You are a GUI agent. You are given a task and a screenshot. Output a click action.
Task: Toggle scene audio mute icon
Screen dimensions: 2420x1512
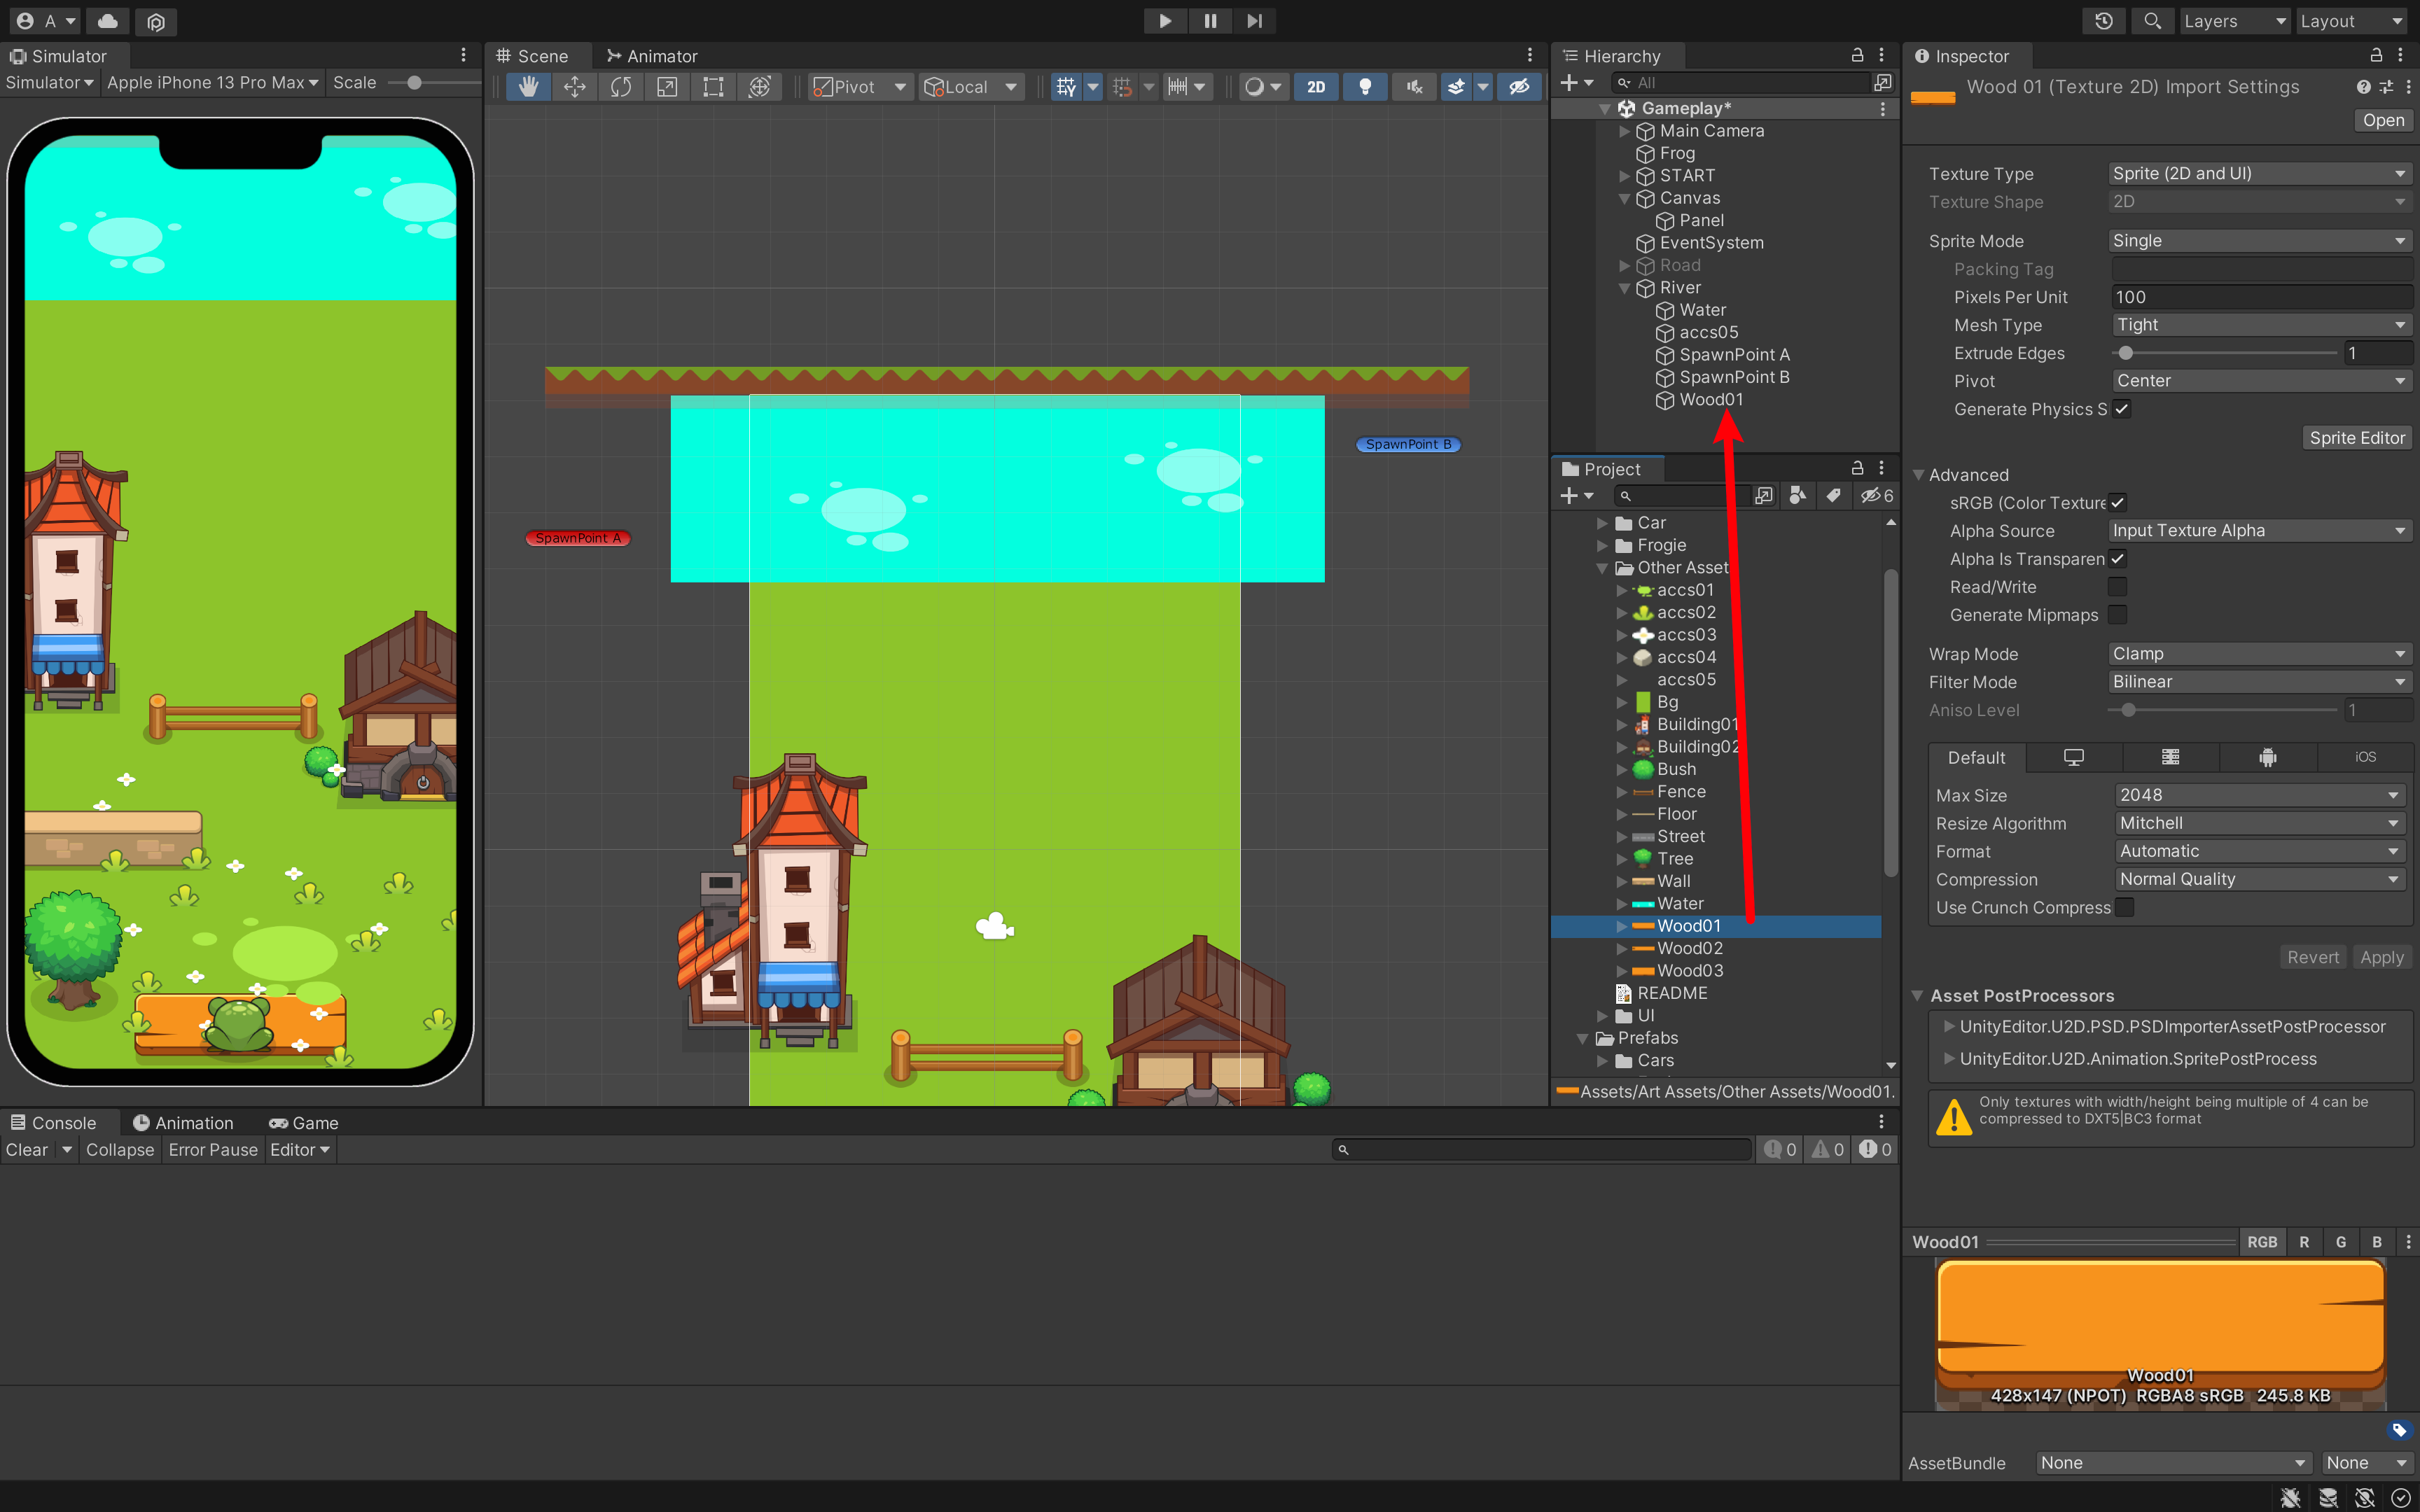(x=1414, y=87)
